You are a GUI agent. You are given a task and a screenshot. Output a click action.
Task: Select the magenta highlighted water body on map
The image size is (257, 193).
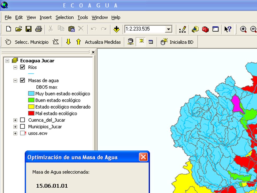click(x=236, y=104)
